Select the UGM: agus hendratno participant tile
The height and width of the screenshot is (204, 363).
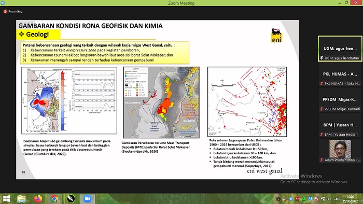coord(340,49)
